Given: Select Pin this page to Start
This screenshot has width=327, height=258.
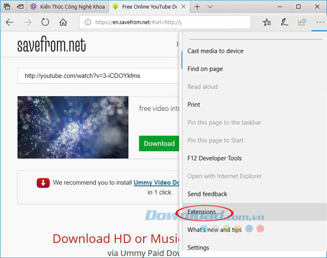Looking at the screenshot, I should (216, 140).
